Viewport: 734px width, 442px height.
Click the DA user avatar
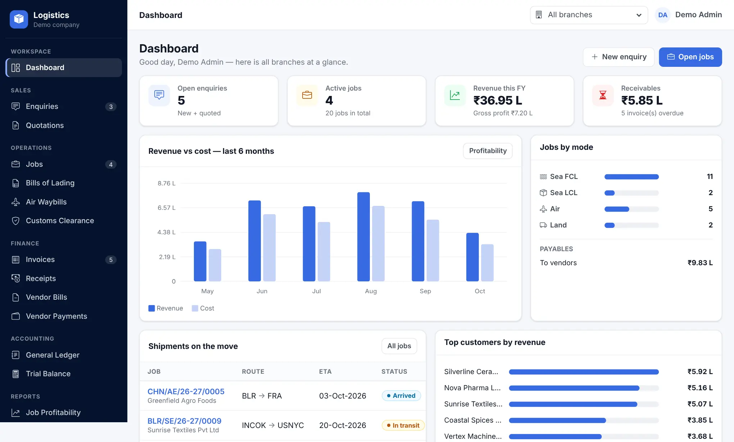(x=662, y=15)
